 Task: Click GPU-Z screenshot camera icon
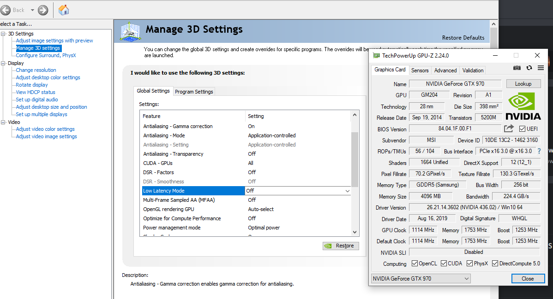pyautogui.click(x=517, y=68)
